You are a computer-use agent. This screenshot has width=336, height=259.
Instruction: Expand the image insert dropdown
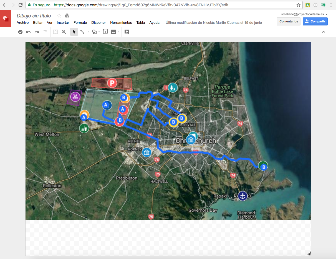pyautogui.click(x=118, y=32)
